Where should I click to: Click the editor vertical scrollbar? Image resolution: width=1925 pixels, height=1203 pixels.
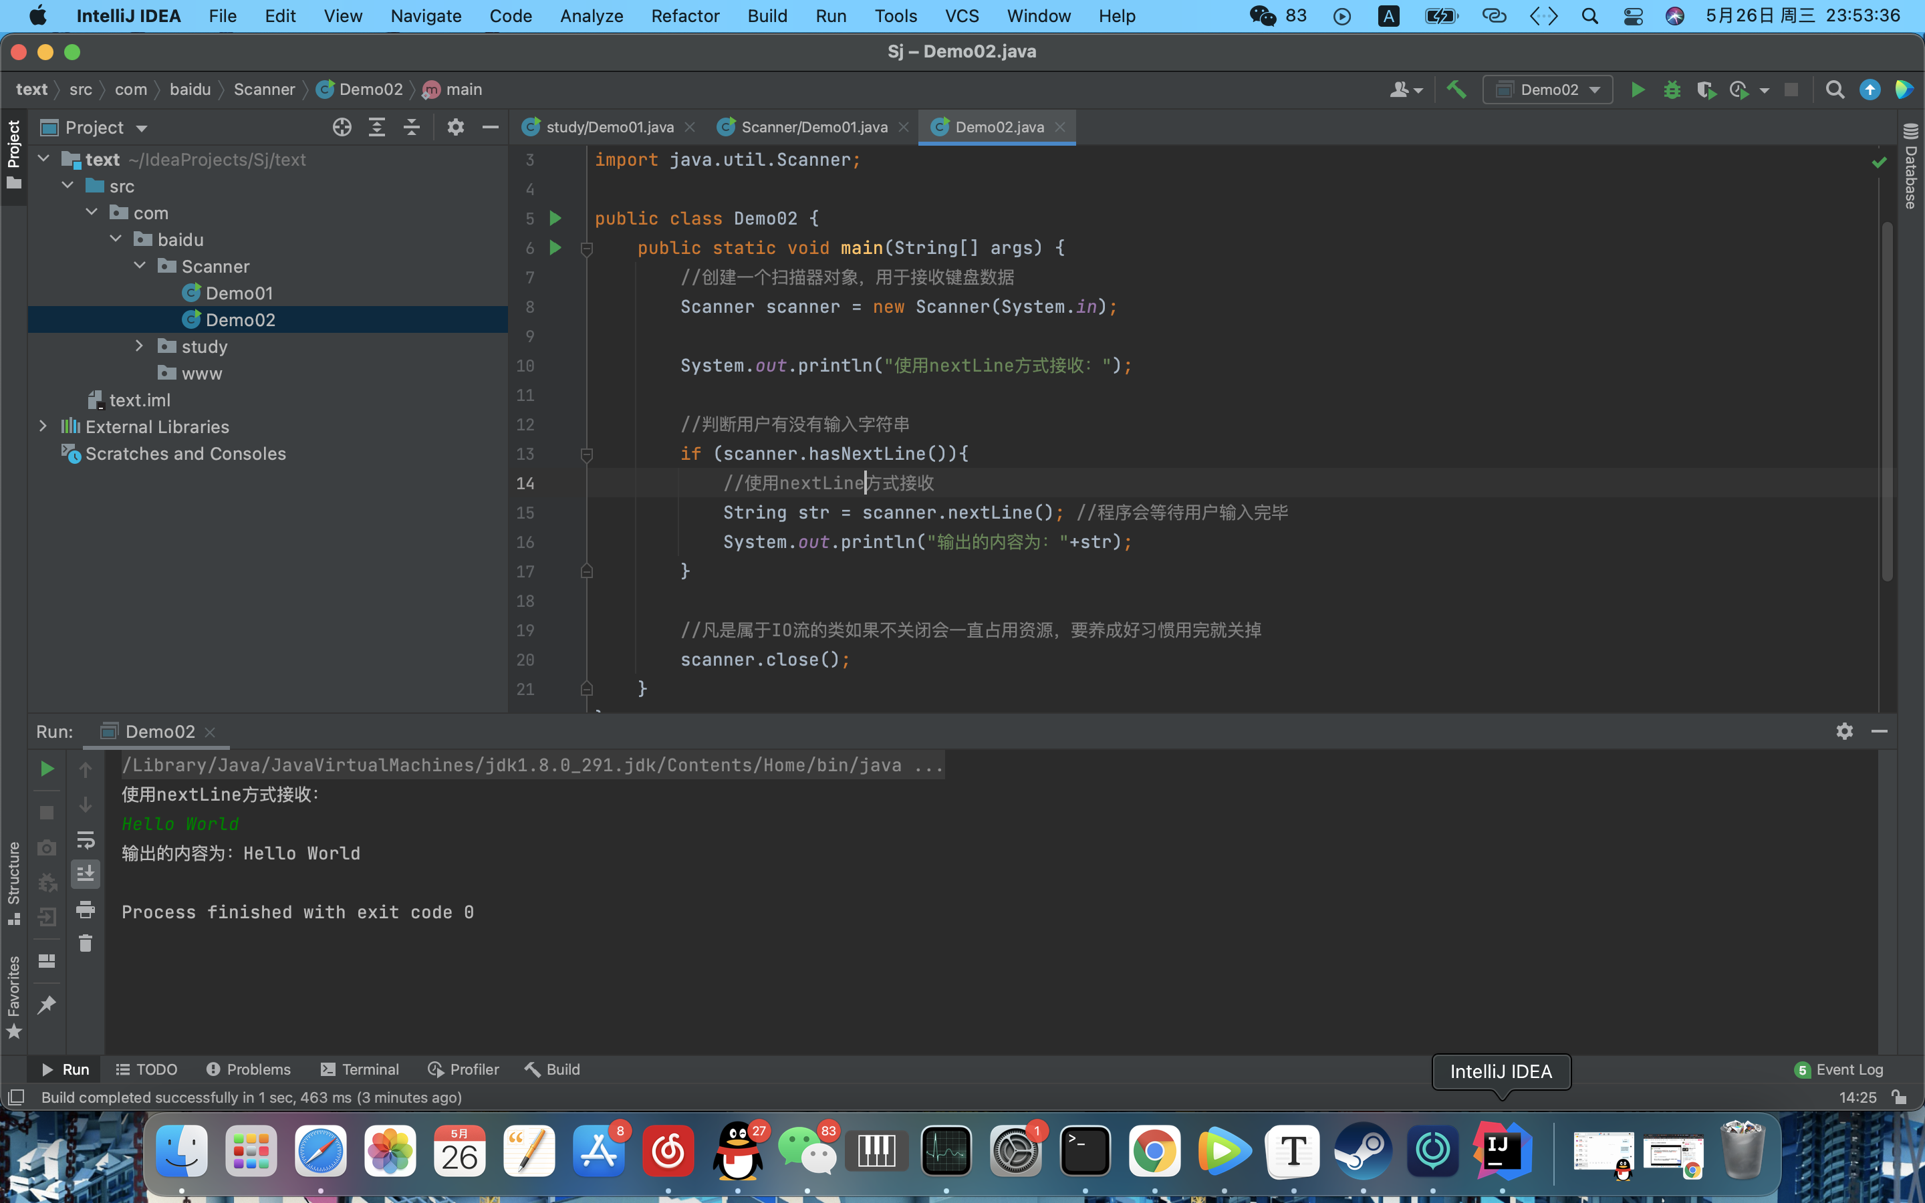1886,398
